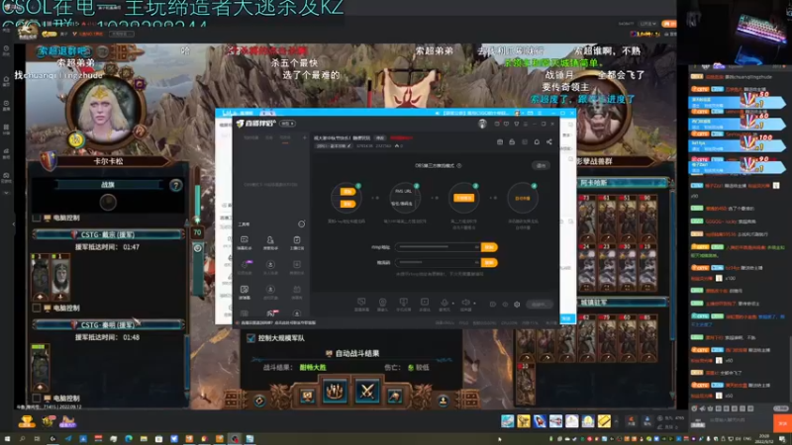Click the help icon next to OBS third-party mode title
Image resolution: width=792 pixels, height=445 pixels.
458,165
